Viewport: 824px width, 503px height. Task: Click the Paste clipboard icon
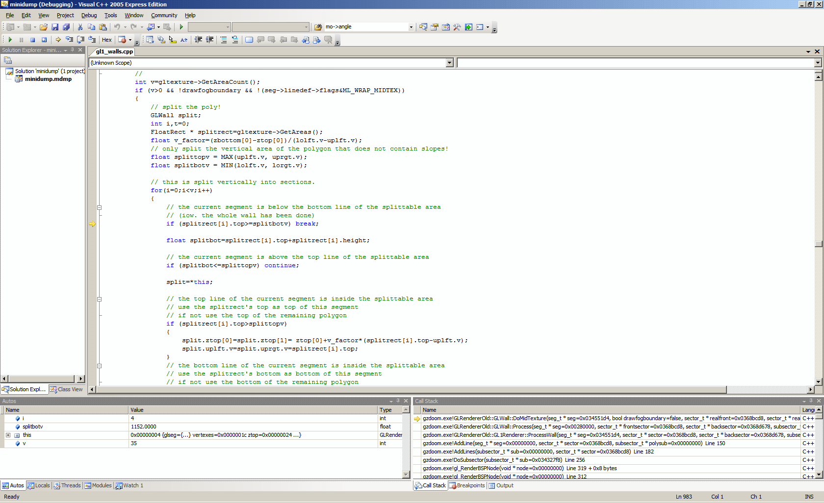pos(103,27)
